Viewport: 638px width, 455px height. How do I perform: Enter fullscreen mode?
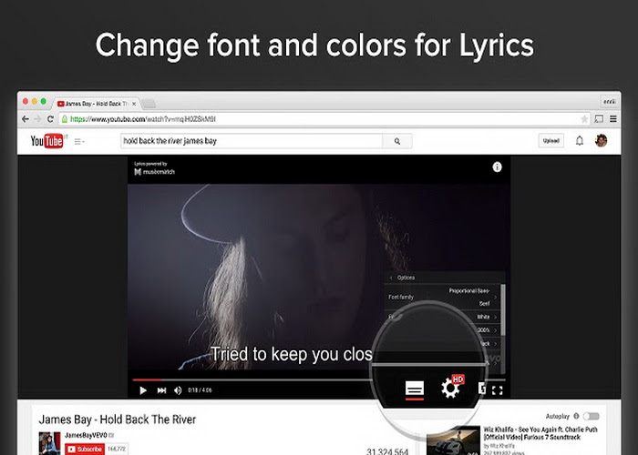[498, 390]
